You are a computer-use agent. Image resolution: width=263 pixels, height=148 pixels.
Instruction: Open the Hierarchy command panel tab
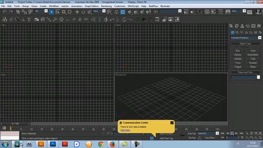[242, 26]
